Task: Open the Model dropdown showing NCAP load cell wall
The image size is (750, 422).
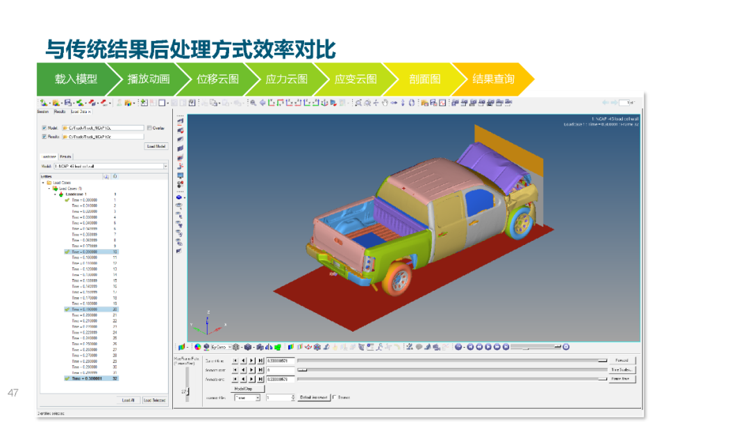Action: [x=165, y=167]
